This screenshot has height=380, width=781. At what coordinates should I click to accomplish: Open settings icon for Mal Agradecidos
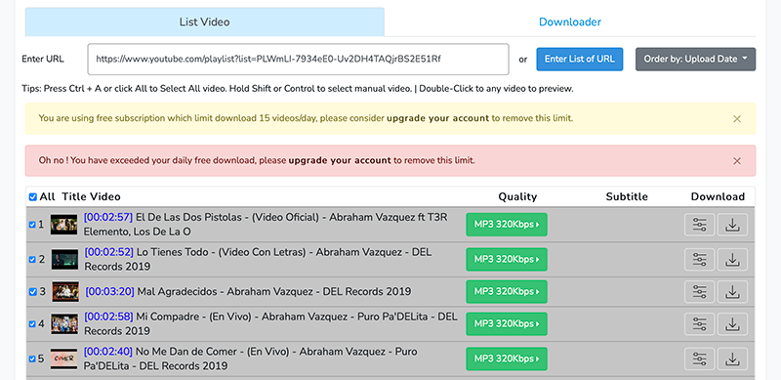pos(699,292)
